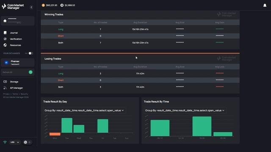Viewport: 271px width, 152px height.
Task: Click the API Manager feed icon
Action: coord(5,88)
